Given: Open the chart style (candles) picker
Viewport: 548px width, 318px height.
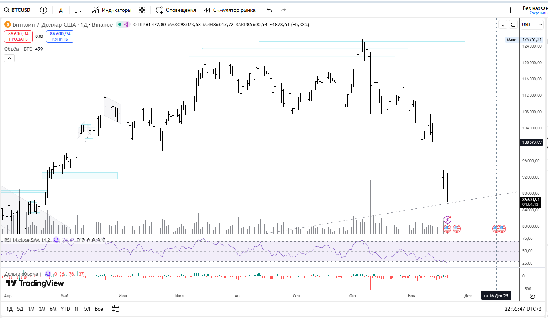Looking at the screenshot, I should pyautogui.click(x=78, y=10).
